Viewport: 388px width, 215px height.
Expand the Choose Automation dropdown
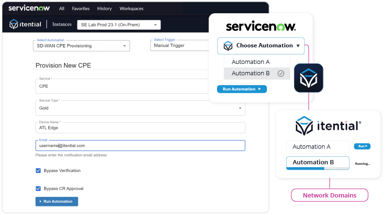point(261,46)
